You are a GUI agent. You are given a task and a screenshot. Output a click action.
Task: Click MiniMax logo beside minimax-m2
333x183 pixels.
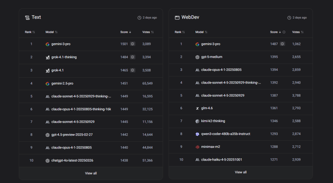(x=197, y=147)
